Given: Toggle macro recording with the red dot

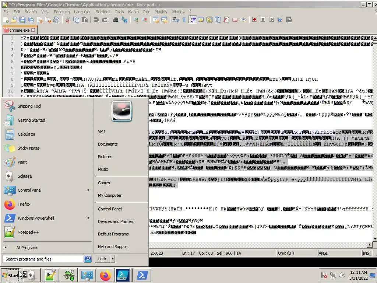Looking at the screenshot, I should click(x=254, y=20).
